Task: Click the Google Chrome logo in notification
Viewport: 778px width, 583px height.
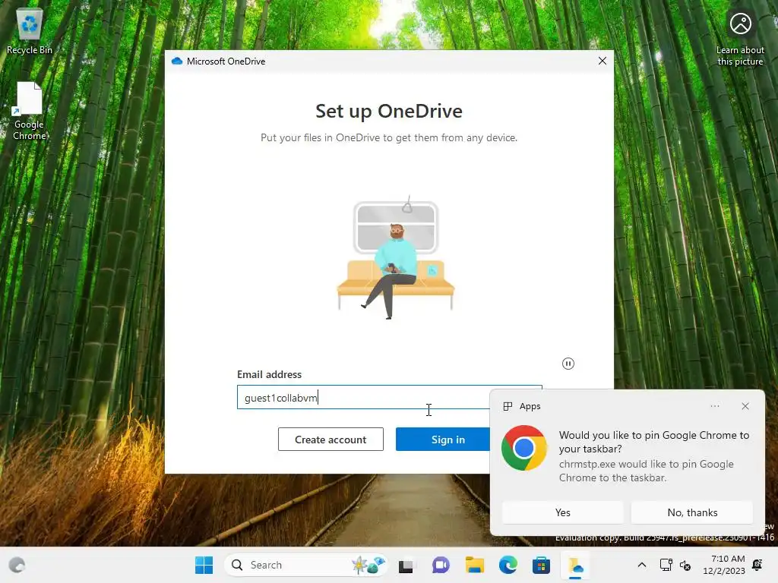Action: tap(524, 448)
